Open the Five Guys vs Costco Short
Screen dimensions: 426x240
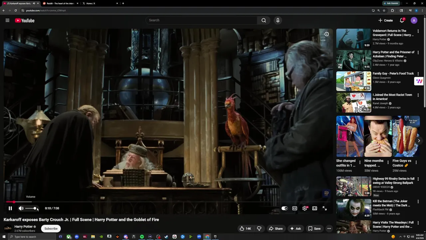pyautogui.click(x=406, y=136)
